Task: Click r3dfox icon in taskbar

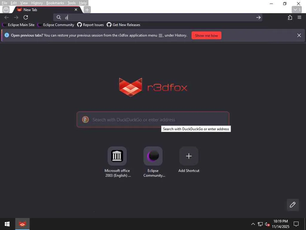Action: [x=22, y=224]
